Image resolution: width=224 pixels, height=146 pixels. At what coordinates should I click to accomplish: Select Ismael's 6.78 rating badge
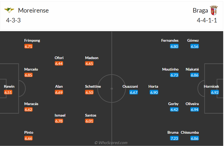59,121
